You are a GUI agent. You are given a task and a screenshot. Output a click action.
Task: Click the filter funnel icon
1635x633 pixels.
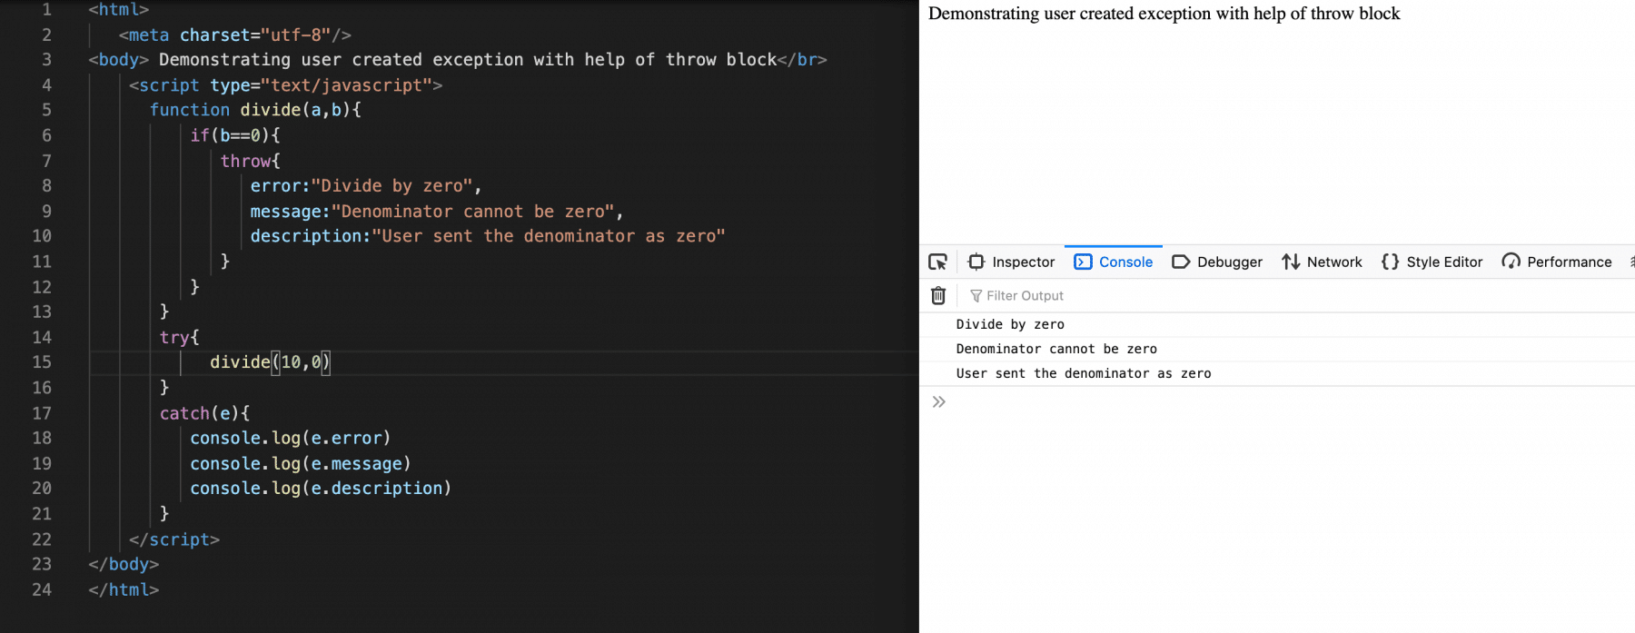(976, 296)
